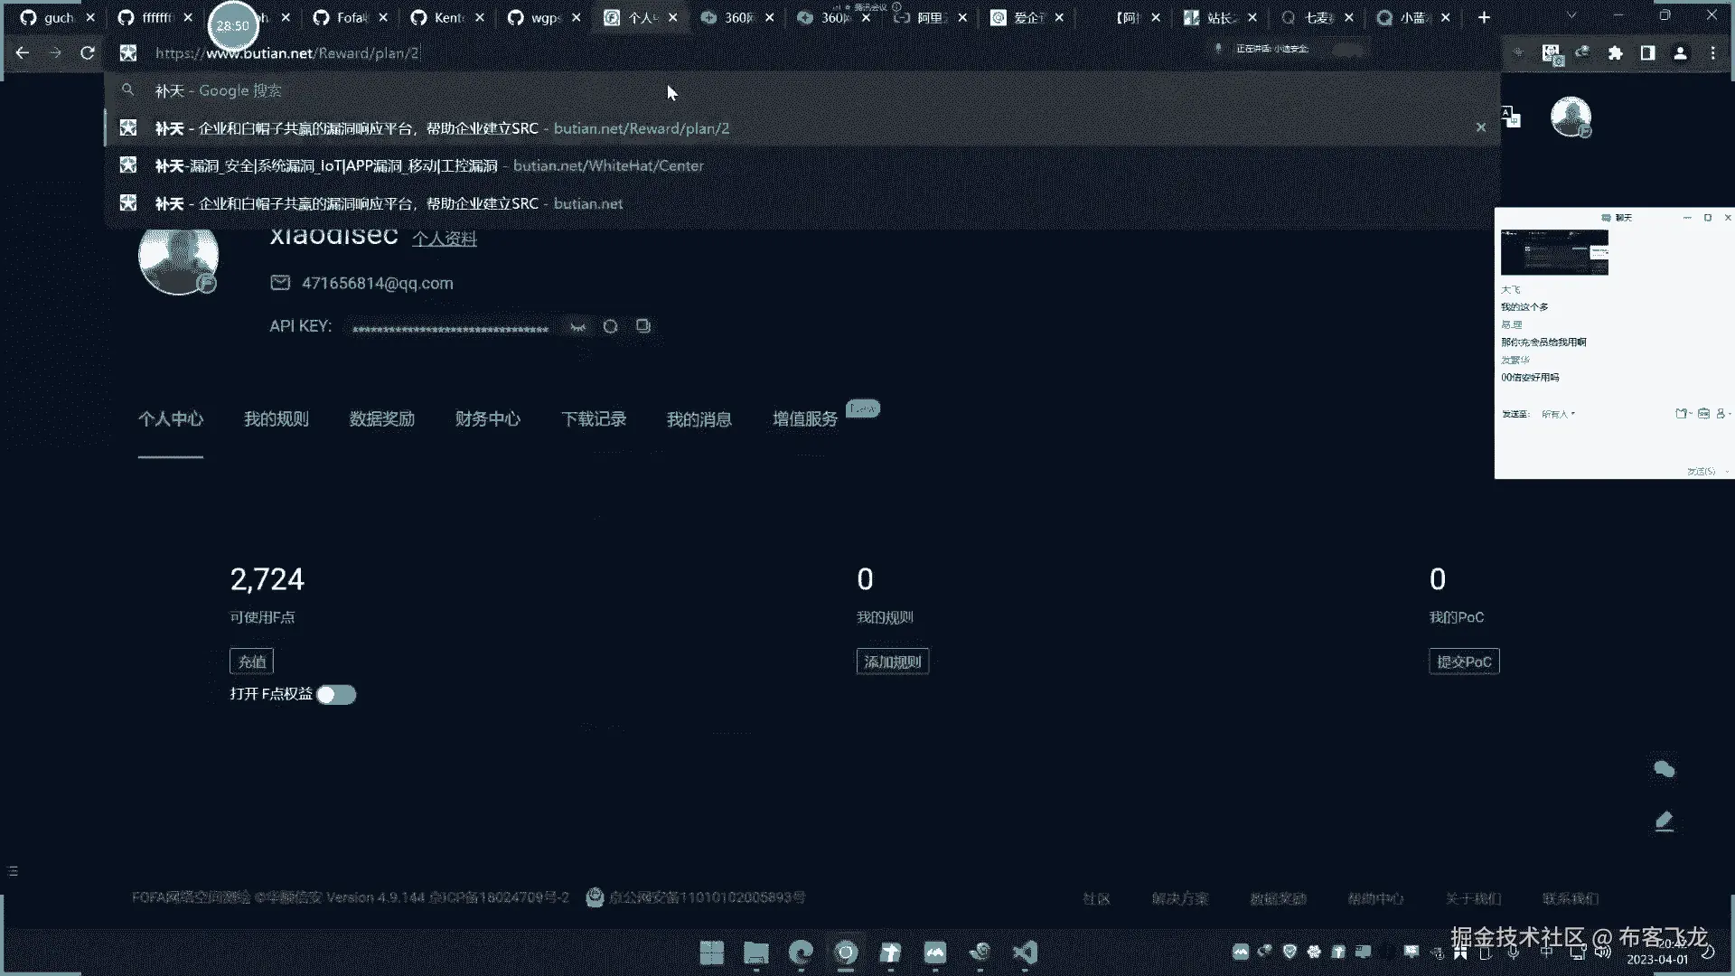
Task: Remove the butian.net/Reward/plan/2 suggestion with X
Action: (1480, 128)
